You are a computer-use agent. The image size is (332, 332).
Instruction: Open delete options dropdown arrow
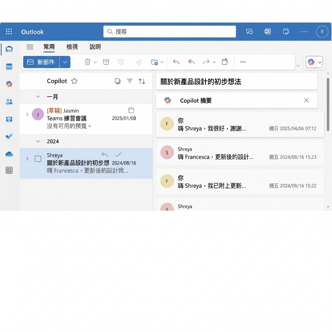point(95,62)
